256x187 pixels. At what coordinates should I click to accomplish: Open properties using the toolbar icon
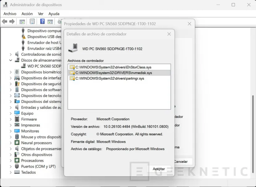[x=32, y=21]
